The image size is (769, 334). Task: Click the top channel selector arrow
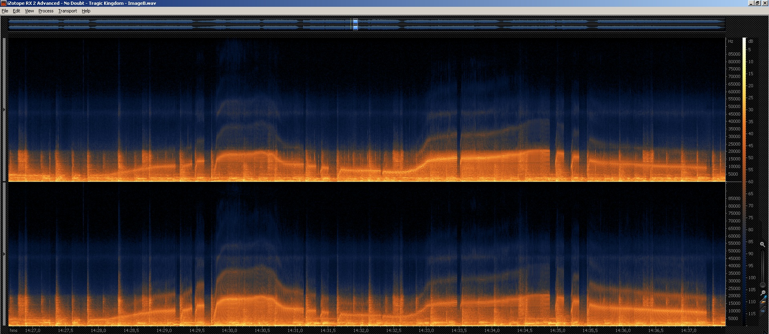4,110
